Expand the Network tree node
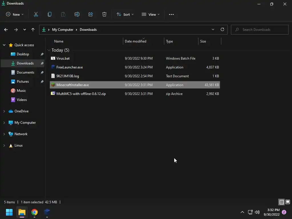Image resolution: width=292 pixels, height=219 pixels. coord(4,134)
